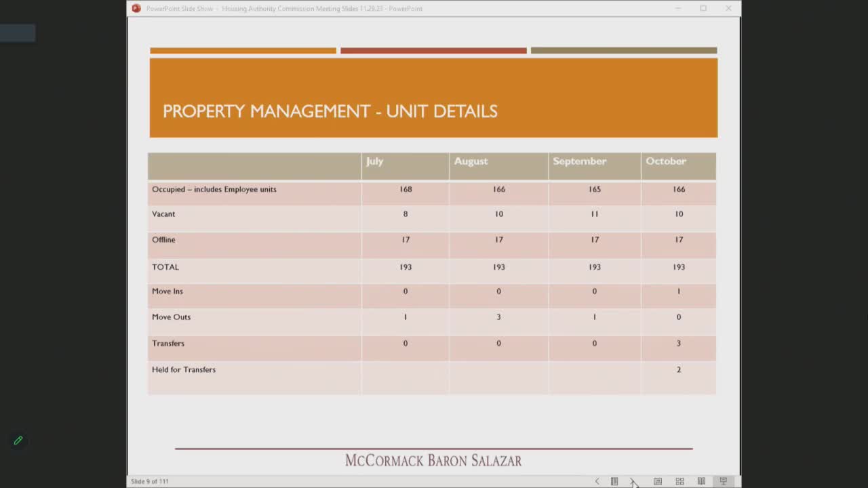The width and height of the screenshot is (868, 488).
Task: Select the "Offline" row label
Action: pyautogui.click(x=163, y=239)
